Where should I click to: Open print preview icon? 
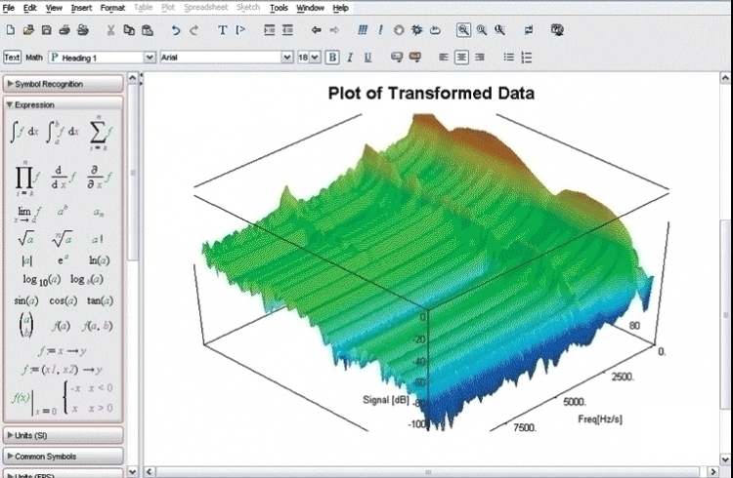click(x=83, y=30)
